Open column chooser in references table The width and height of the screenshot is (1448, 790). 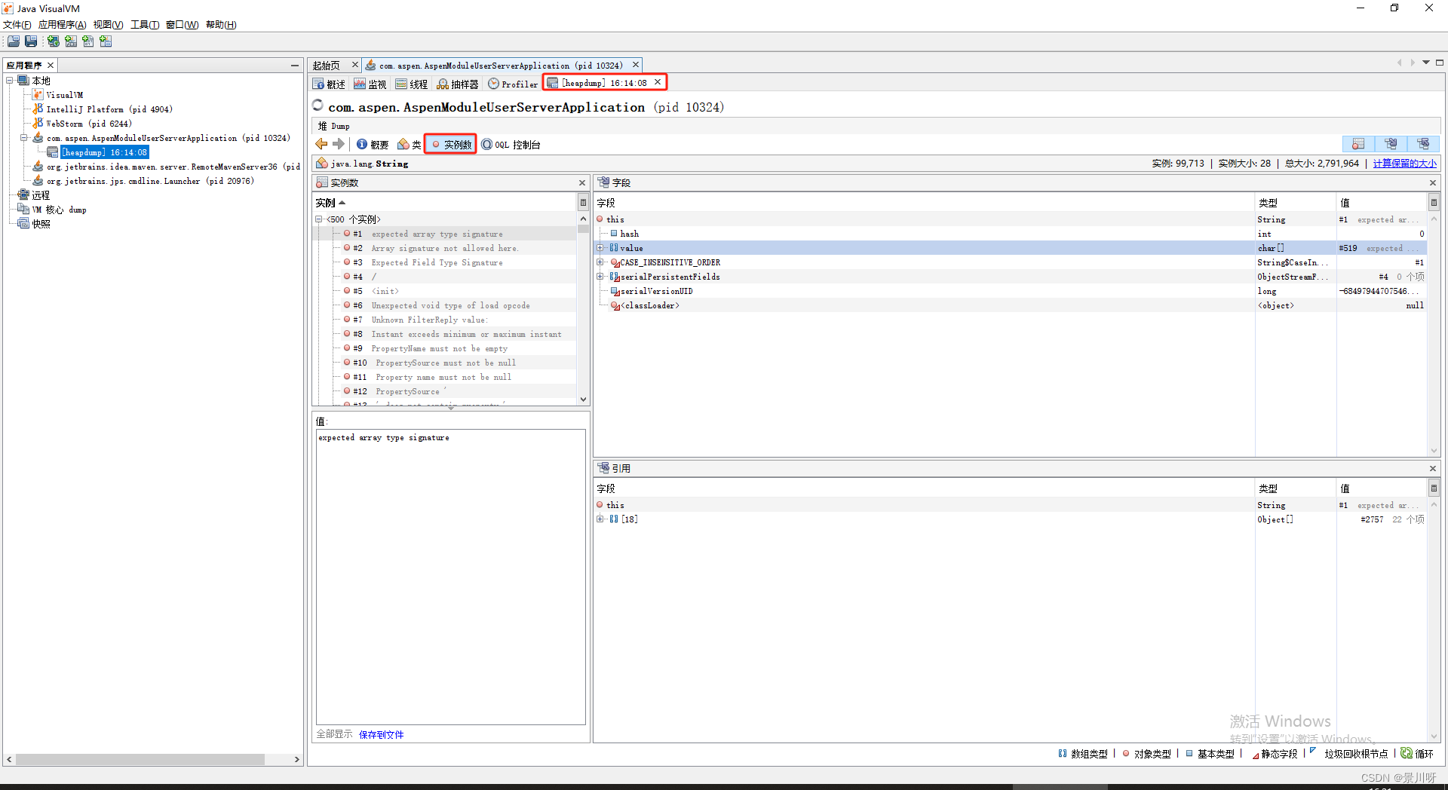(1434, 488)
